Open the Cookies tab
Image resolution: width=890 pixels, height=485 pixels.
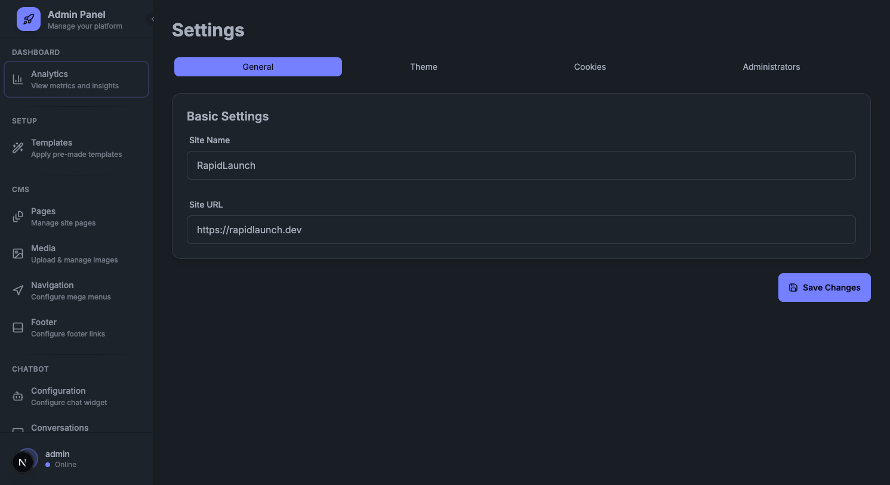[590, 67]
